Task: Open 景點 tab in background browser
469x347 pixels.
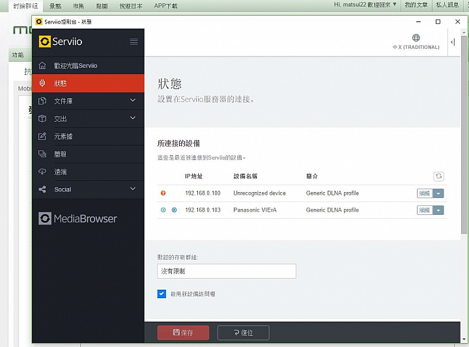Action: (x=55, y=6)
